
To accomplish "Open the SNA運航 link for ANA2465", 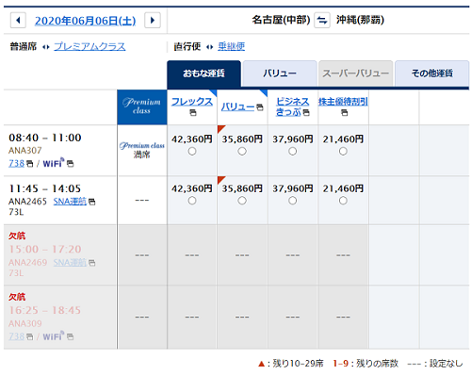I will click(70, 202).
